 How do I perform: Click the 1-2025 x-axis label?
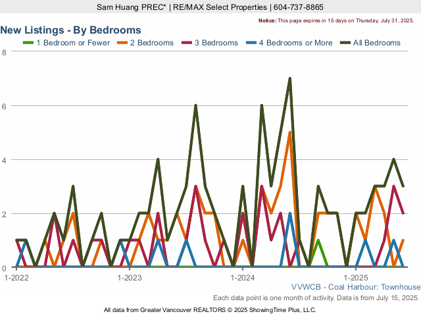356,278
